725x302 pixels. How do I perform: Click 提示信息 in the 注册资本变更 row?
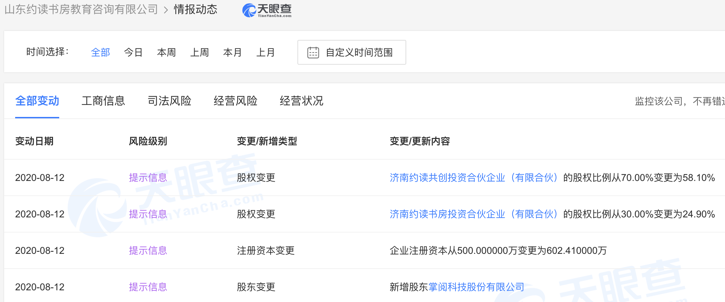(x=148, y=251)
